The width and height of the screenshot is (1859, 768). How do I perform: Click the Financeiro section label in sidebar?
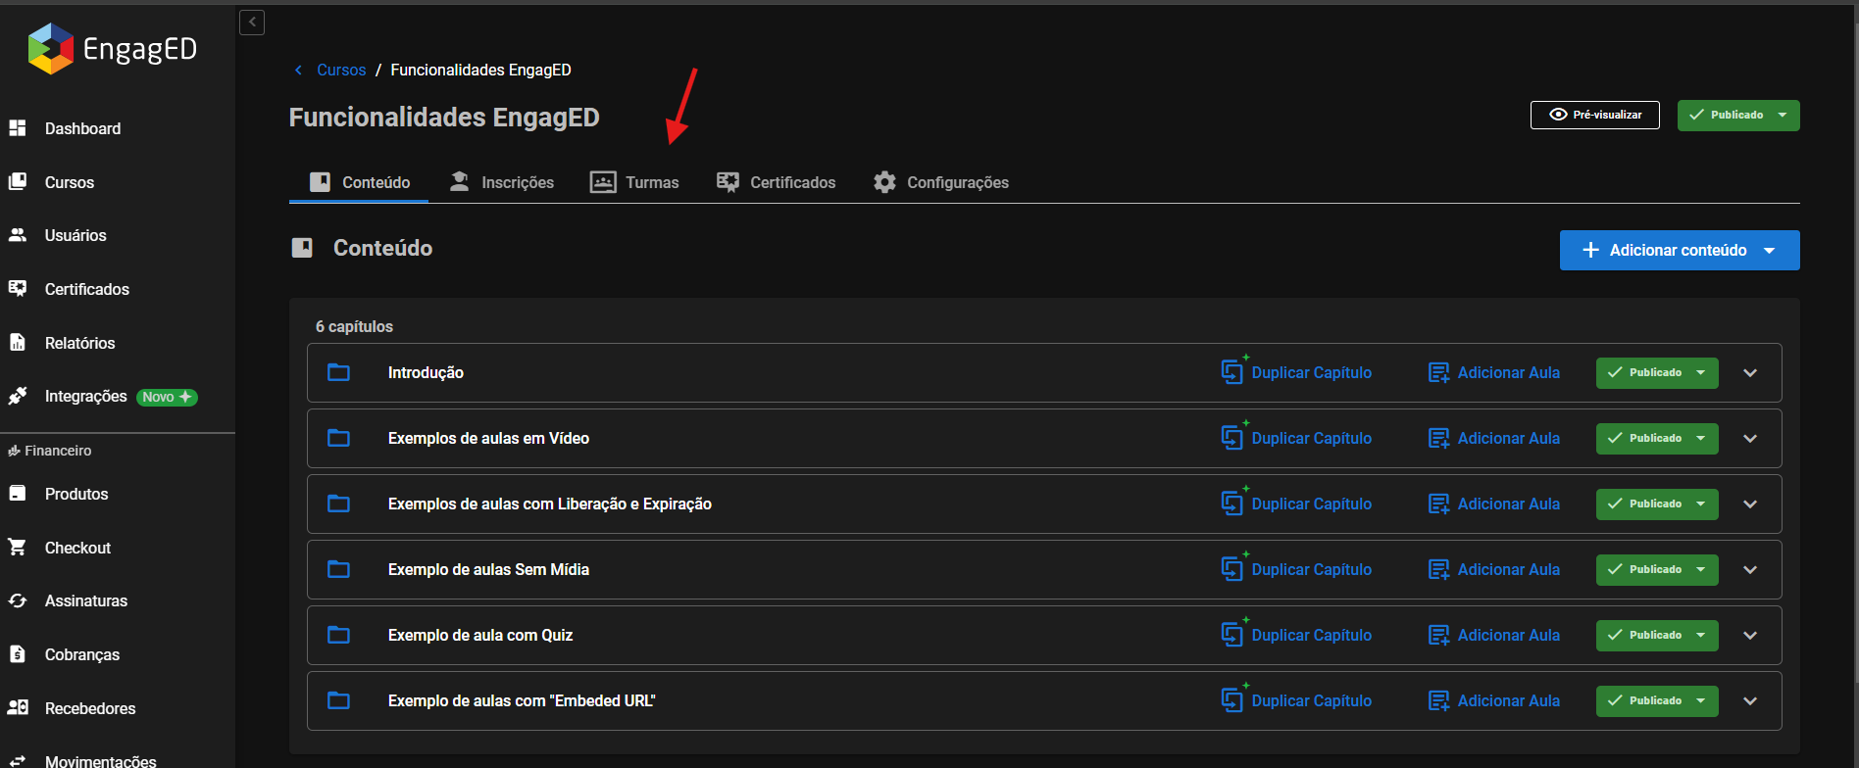[x=50, y=451]
